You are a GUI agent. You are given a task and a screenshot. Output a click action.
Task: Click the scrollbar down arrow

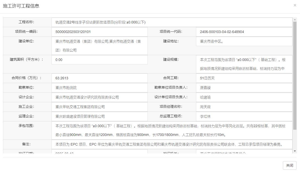click(x=295, y=151)
